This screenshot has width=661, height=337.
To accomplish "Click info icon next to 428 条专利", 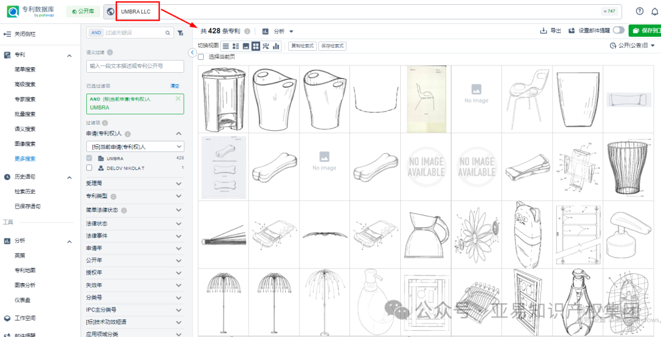I will [x=247, y=31].
